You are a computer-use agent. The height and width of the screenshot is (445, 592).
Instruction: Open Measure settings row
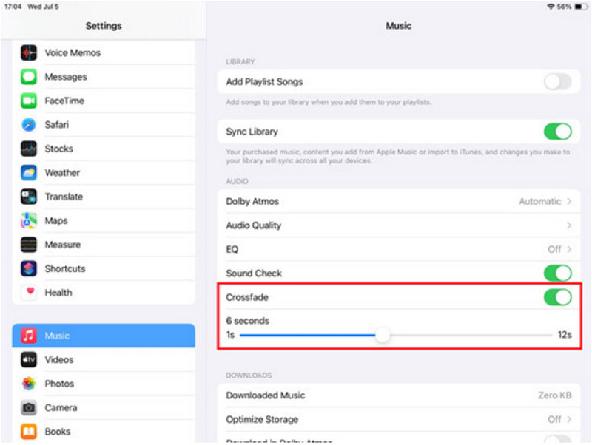tap(104, 245)
